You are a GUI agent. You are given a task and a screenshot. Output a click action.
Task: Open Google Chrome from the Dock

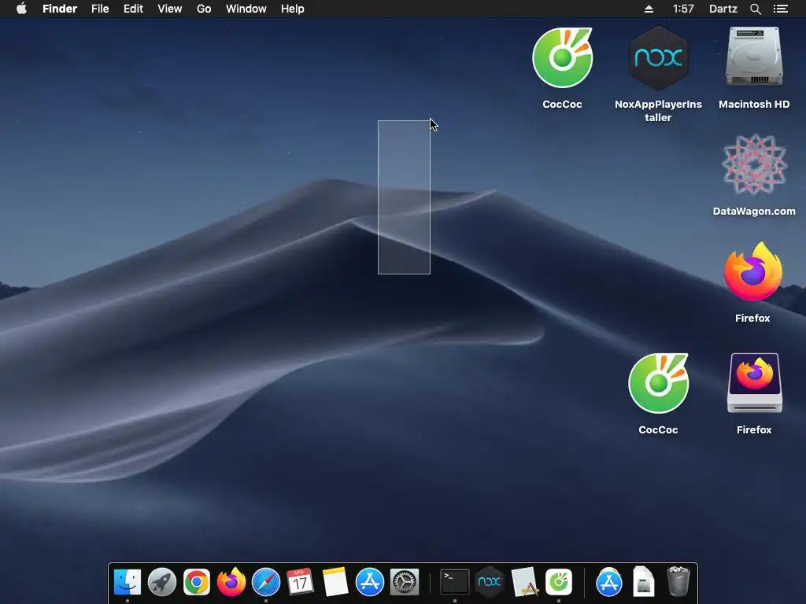tap(196, 582)
